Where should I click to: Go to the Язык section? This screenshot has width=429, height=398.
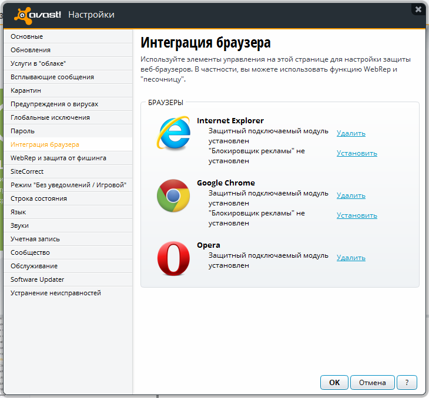[x=68, y=212]
